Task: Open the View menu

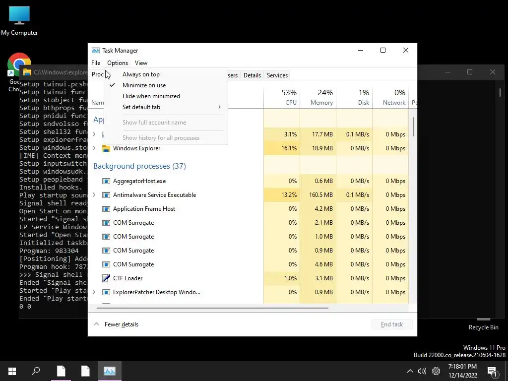Action: [x=141, y=63]
